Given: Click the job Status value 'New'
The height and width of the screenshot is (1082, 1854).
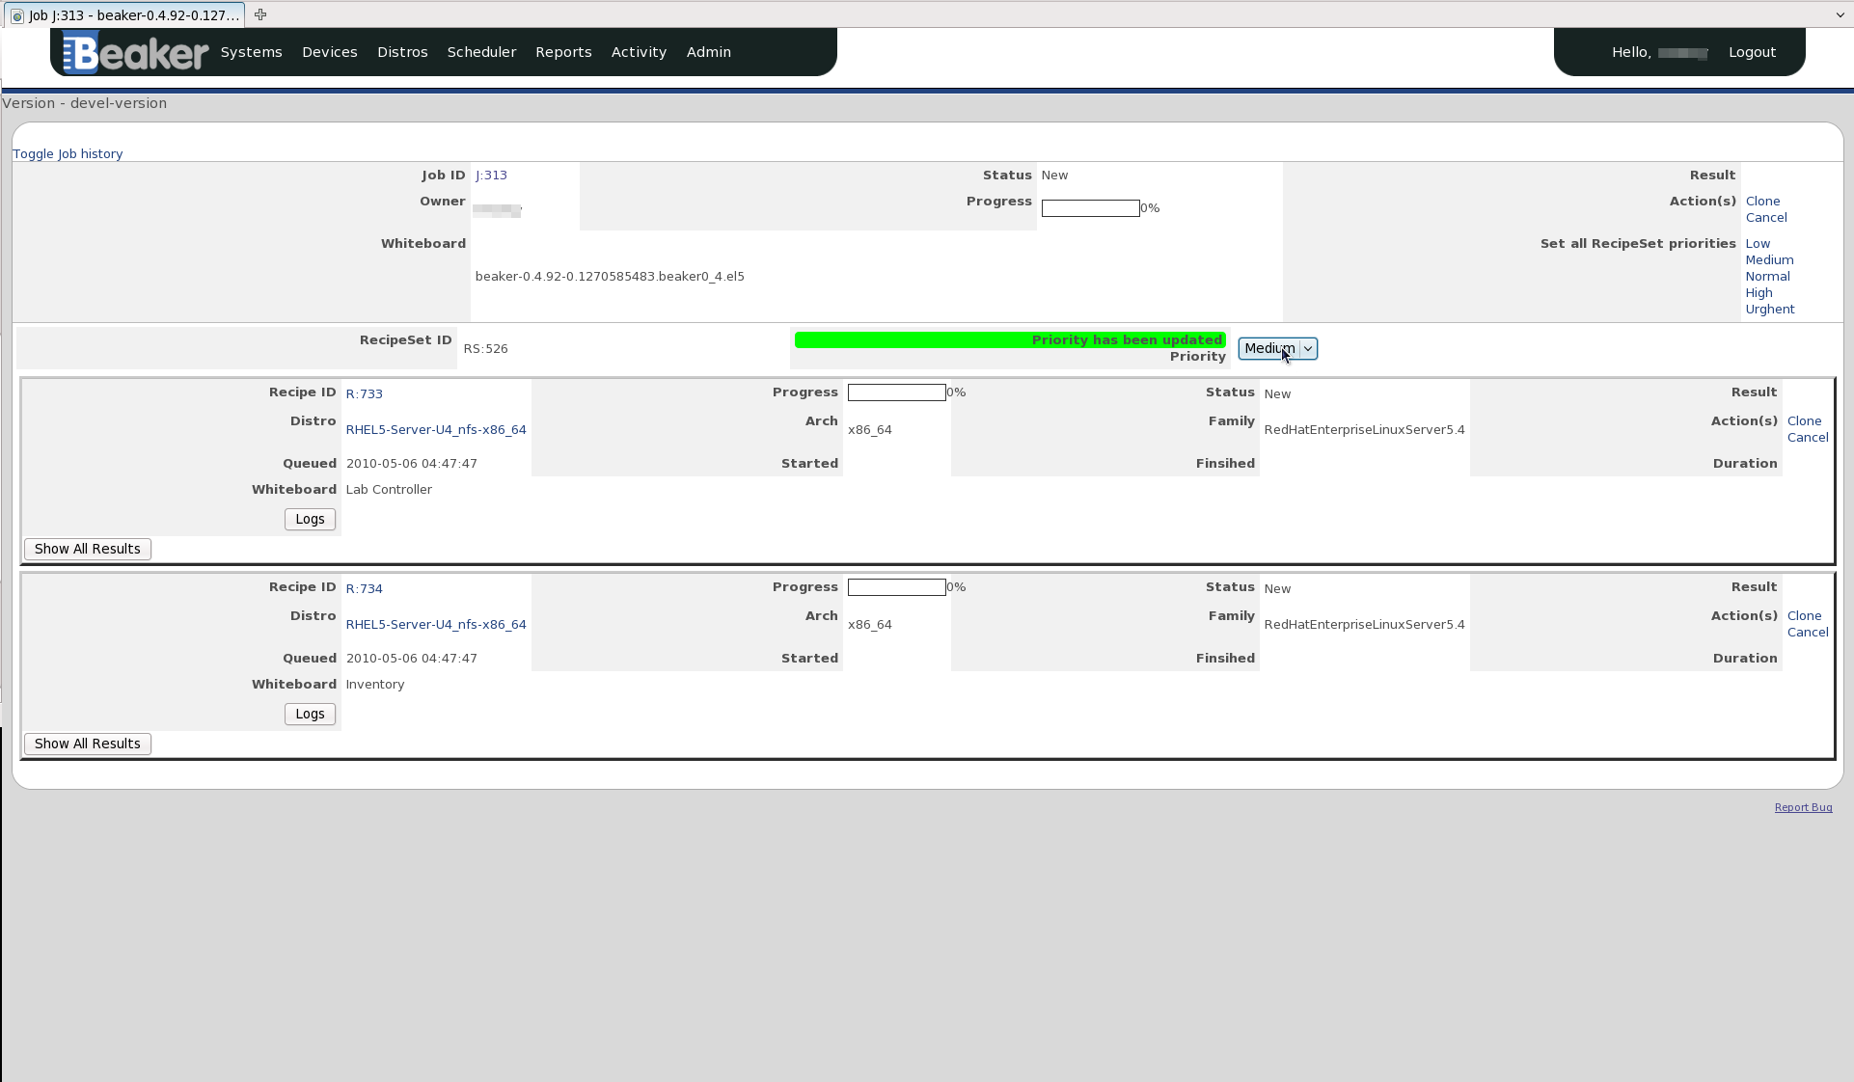Looking at the screenshot, I should coord(1054,176).
